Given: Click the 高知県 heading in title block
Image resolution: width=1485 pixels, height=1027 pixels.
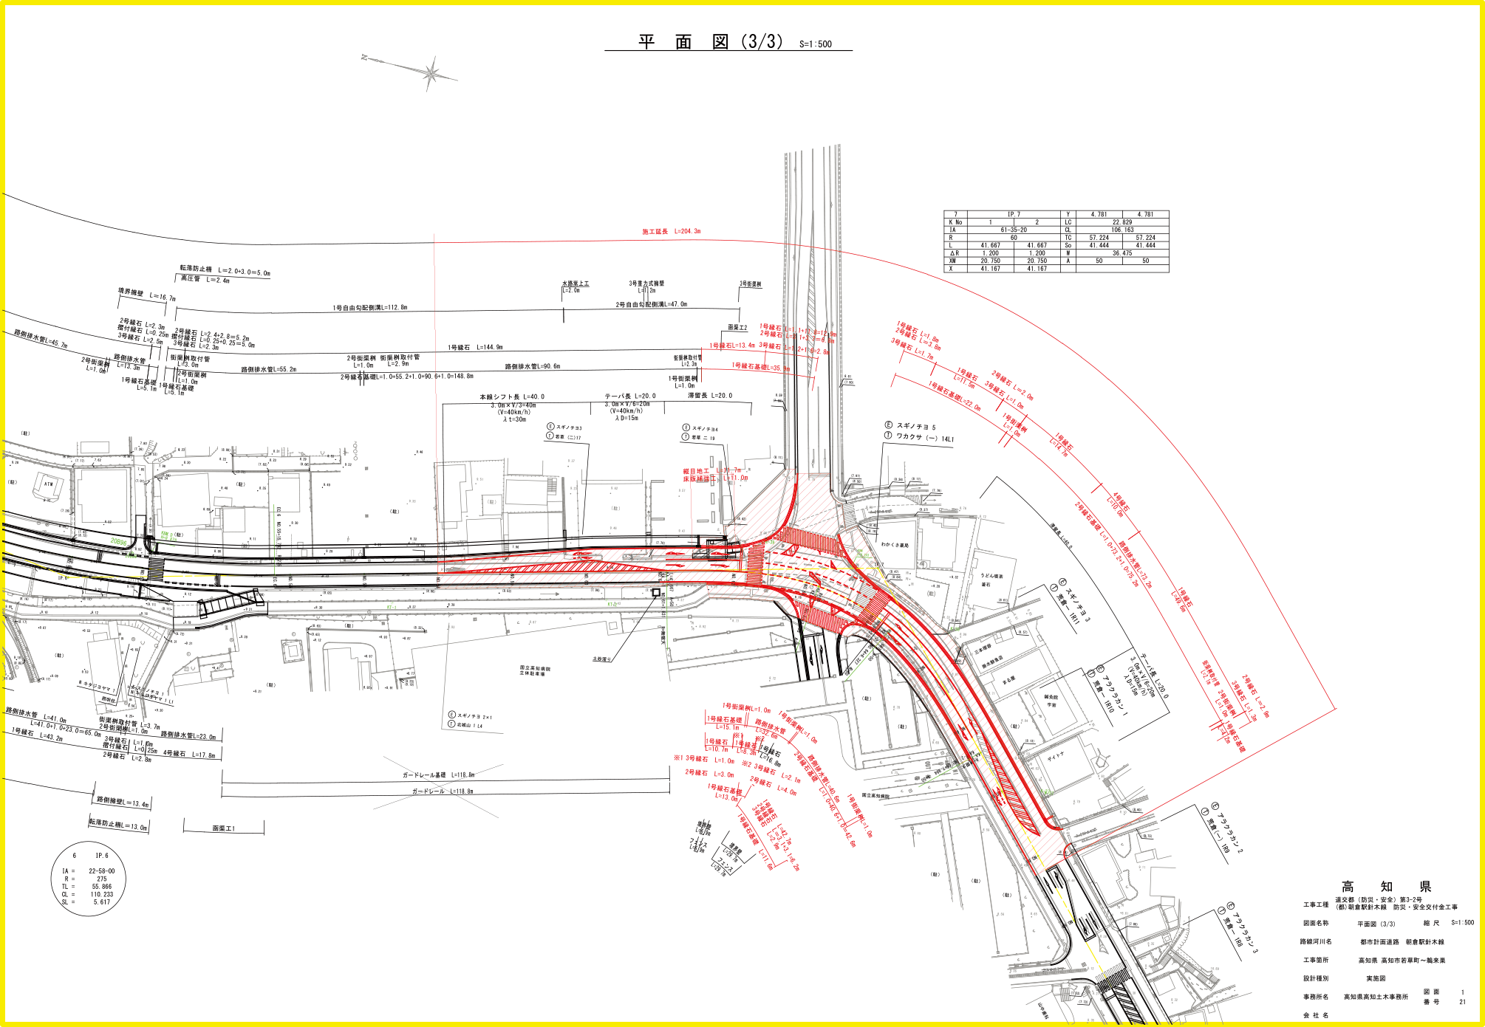Looking at the screenshot, I should (1386, 887).
